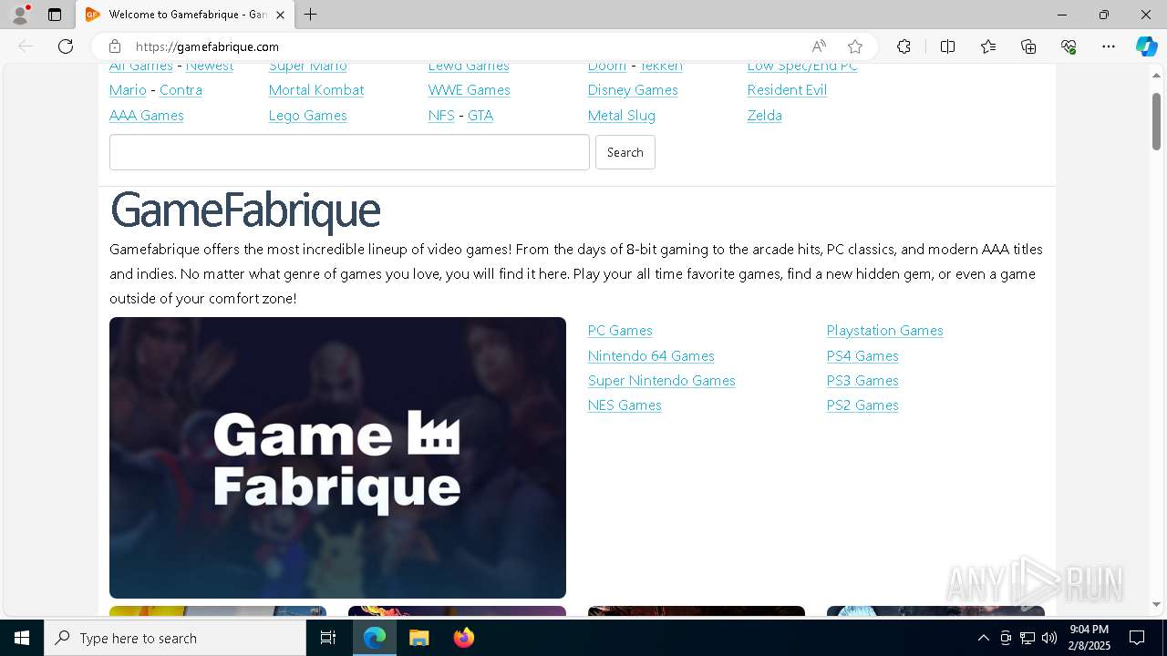Click the address bar URL

[208, 46]
